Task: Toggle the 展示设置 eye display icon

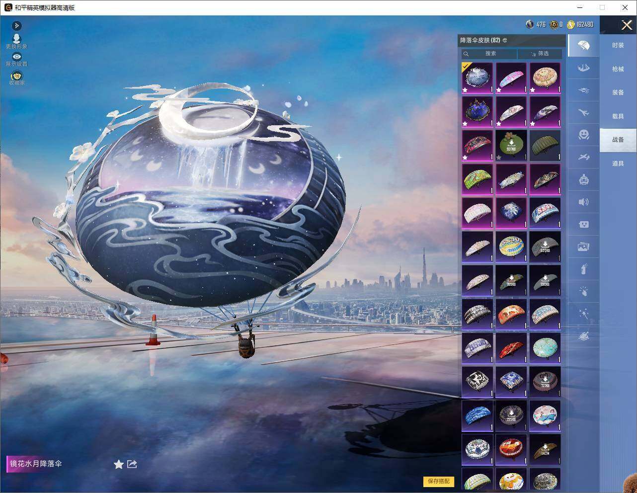Action: (16, 57)
